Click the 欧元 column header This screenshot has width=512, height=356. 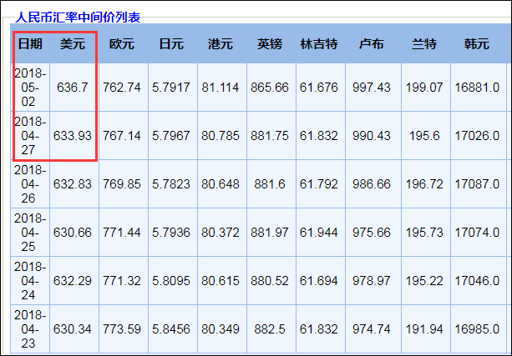coord(122,43)
